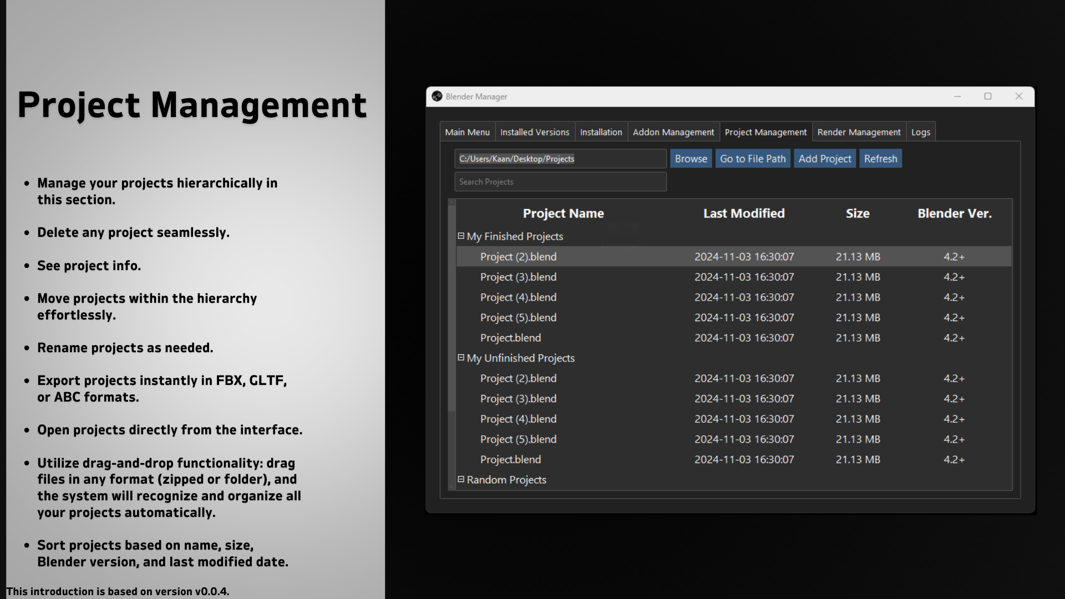Refresh the project list
The image size is (1065, 599).
[x=880, y=159]
